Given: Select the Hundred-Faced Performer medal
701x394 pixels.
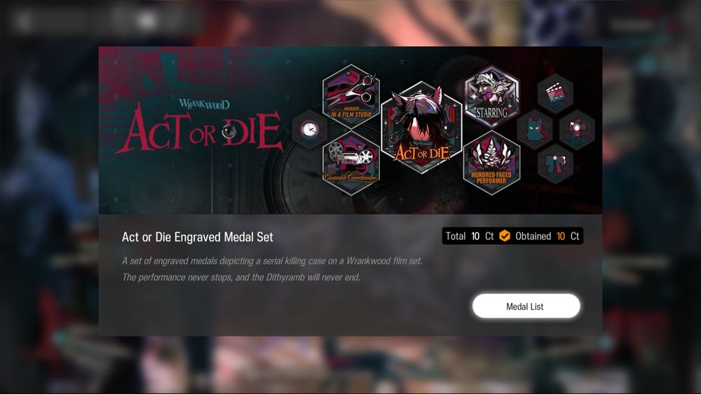Looking at the screenshot, I should (x=491, y=162).
